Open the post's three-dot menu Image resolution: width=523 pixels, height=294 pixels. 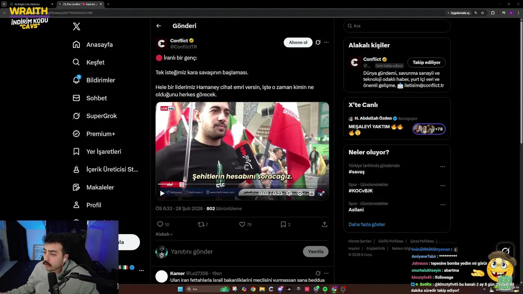tap(326, 42)
